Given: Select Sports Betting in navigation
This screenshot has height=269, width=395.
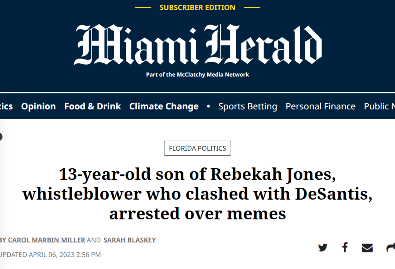Looking at the screenshot, I should 247,106.
